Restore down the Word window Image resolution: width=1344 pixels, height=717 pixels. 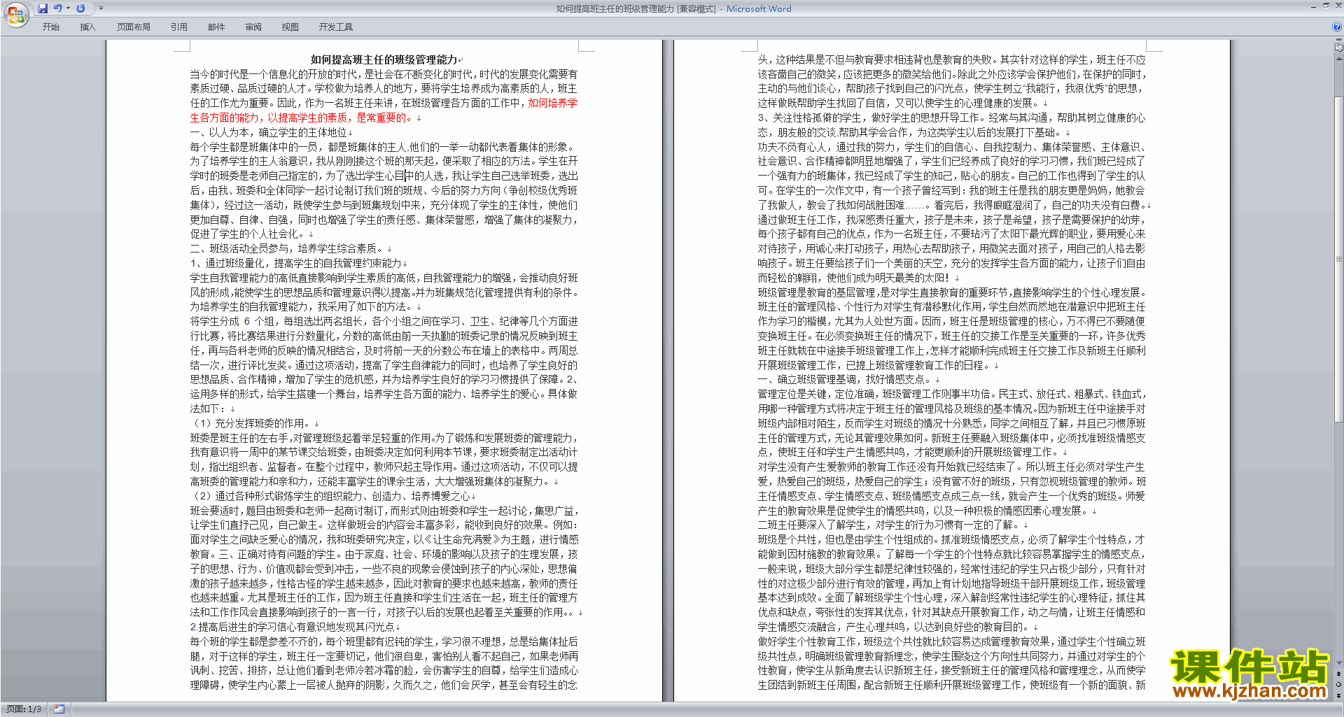pos(1326,6)
